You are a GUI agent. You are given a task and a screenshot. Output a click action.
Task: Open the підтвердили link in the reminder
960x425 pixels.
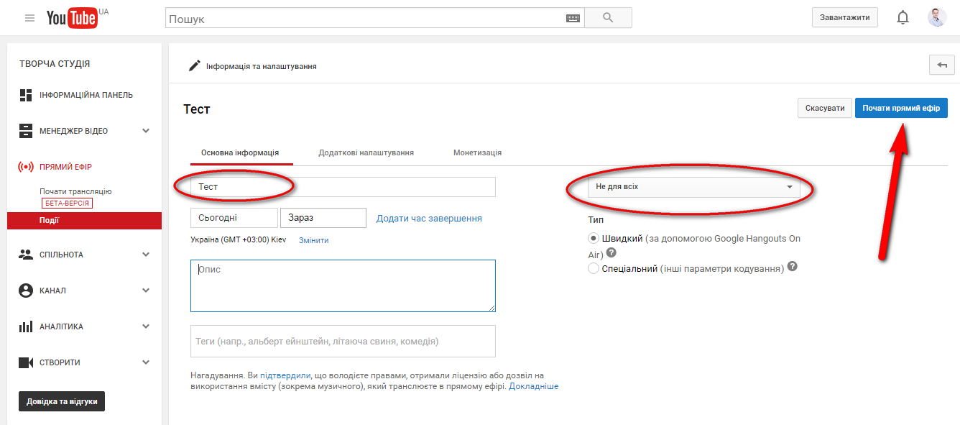285,375
